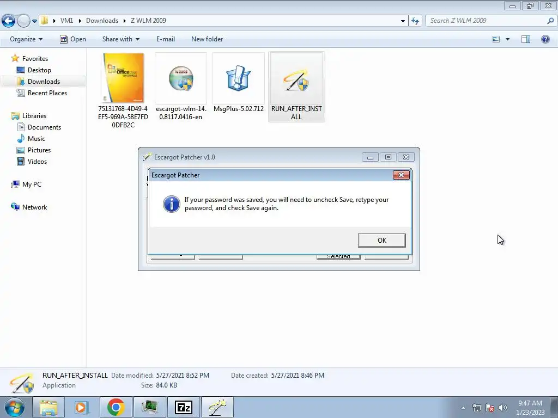Go back with the Explorer back arrow
The height and width of the screenshot is (418, 558).
(x=8, y=21)
